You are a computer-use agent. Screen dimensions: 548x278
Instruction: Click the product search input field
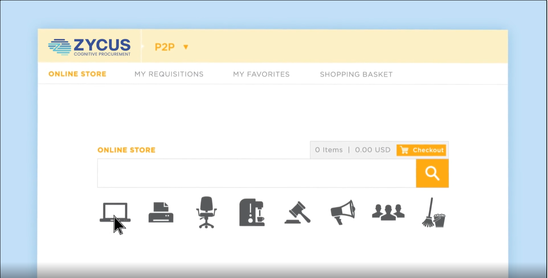pos(255,173)
